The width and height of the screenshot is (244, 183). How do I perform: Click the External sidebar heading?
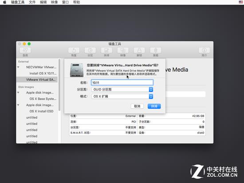24,61
